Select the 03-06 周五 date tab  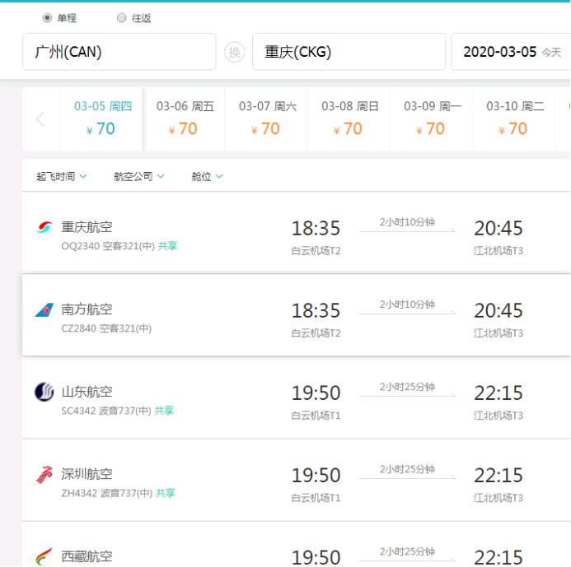(x=185, y=119)
